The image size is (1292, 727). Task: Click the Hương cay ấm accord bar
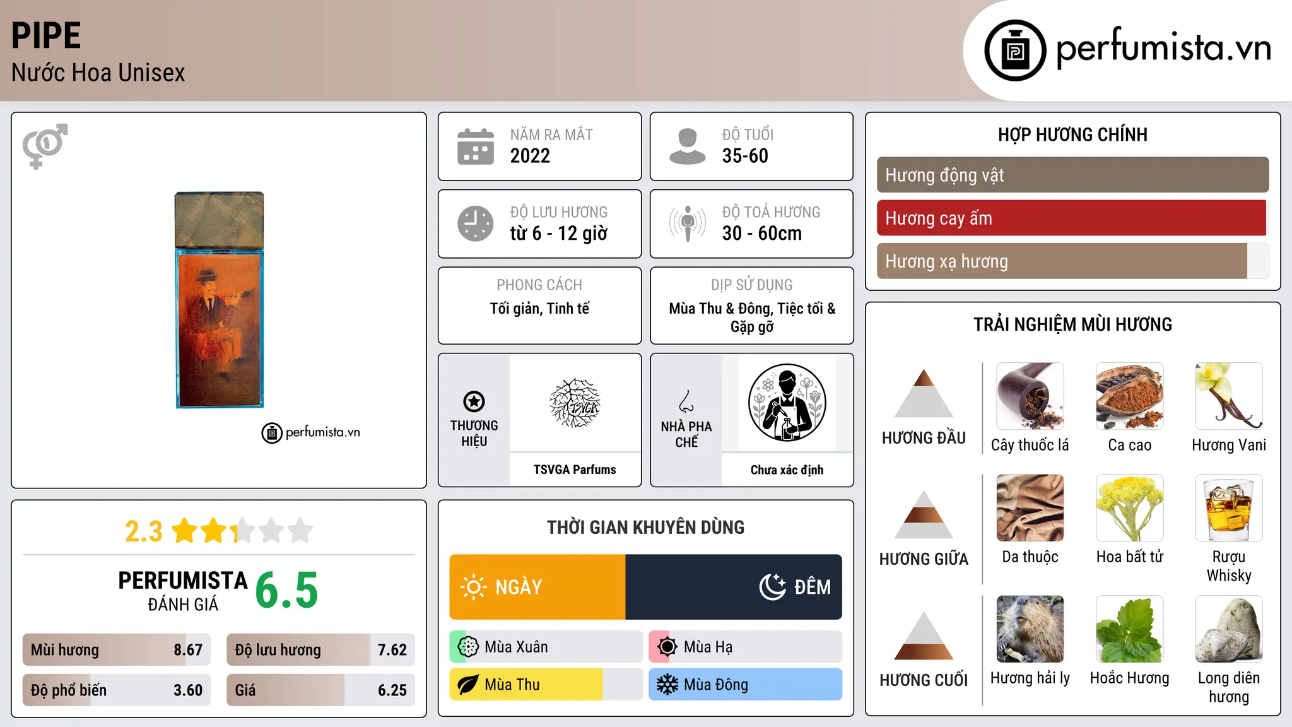coord(1072,218)
